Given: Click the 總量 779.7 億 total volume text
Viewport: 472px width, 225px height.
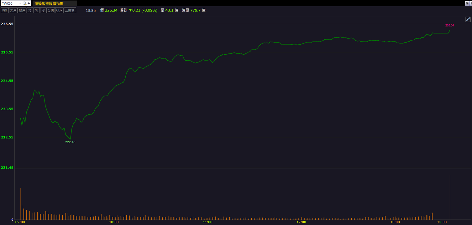Looking at the screenshot, I should (x=194, y=10).
